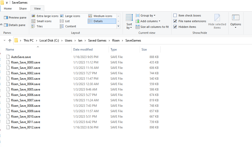
Task: Select the Tiles layout icon
Action: (33, 26)
